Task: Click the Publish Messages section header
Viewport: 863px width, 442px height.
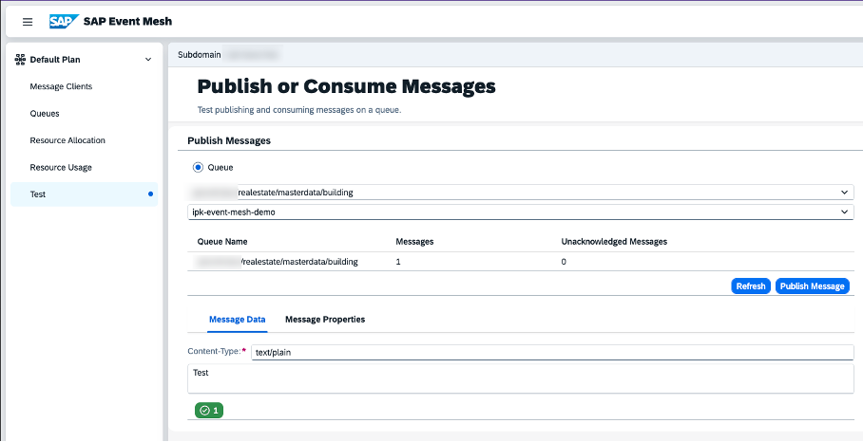Action: [x=229, y=140]
